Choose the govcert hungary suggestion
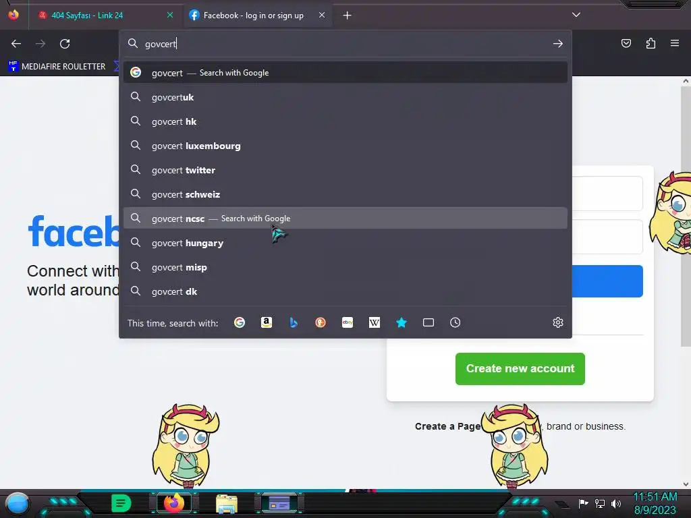The image size is (691, 518). point(345,243)
